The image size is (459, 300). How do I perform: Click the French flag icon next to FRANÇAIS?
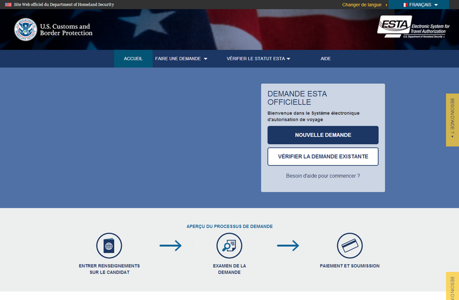coord(404,5)
